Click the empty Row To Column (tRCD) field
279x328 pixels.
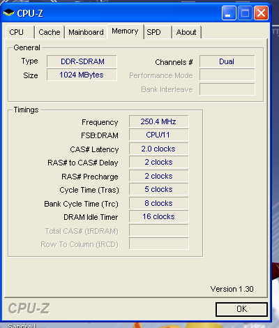coord(159,244)
